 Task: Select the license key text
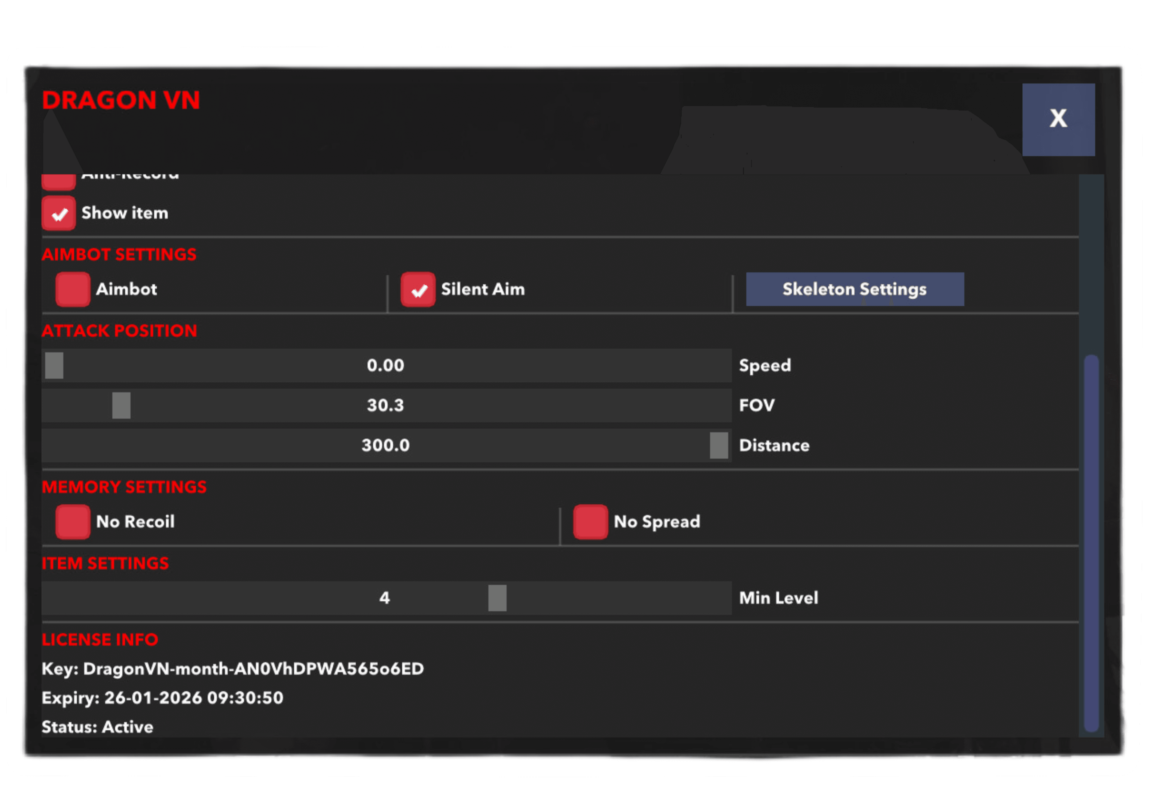[x=232, y=669]
